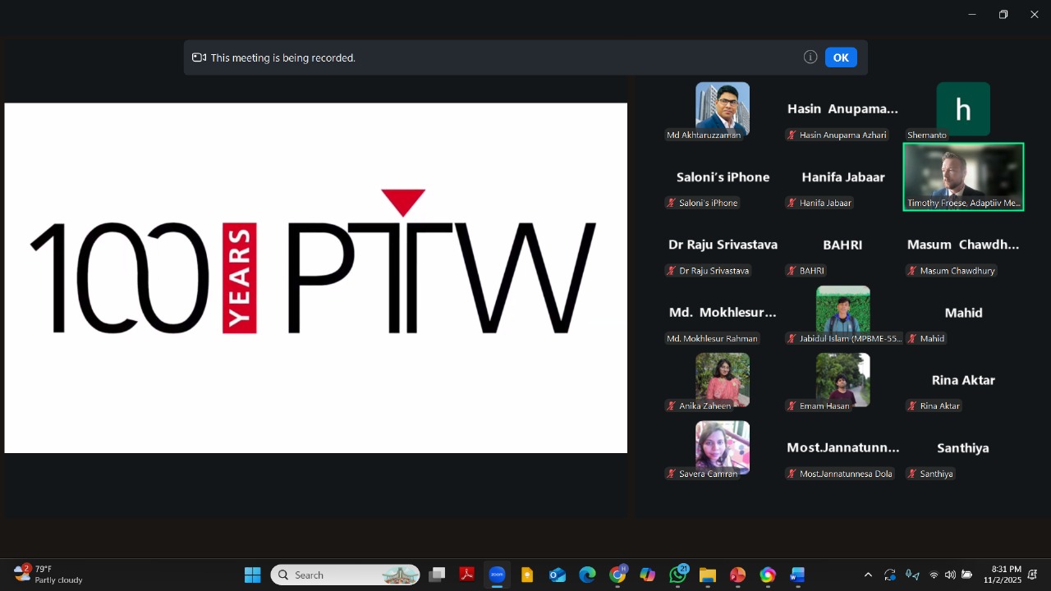Open the weather widget showing 79°F
Screen dimensions: 1051x591
[49, 574]
